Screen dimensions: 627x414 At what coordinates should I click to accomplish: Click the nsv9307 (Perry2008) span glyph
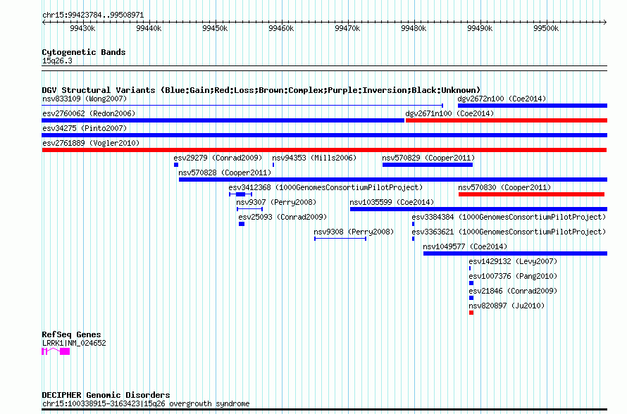pos(249,209)
